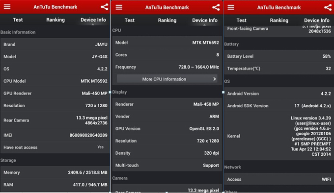Open hamburger menu in right screenshot
Image resolution: width=334 pixels, height=193 pixels.
(x=231, y=7)
